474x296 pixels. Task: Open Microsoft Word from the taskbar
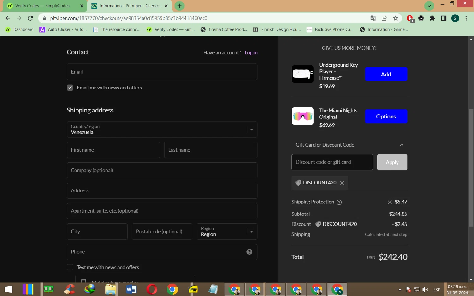[131, 289]
